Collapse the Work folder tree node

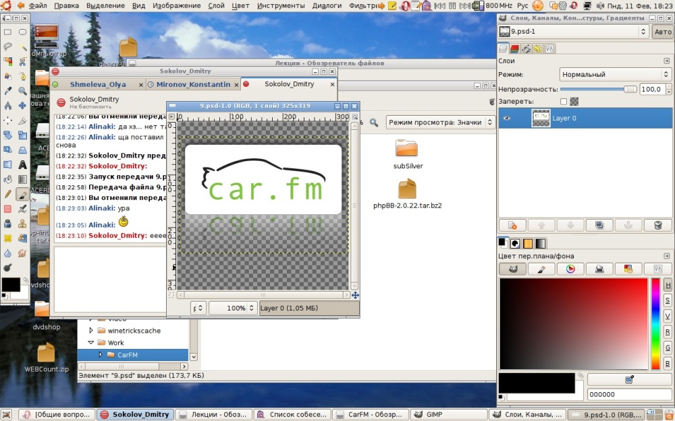pyautogui.click(x=91, y=342)
